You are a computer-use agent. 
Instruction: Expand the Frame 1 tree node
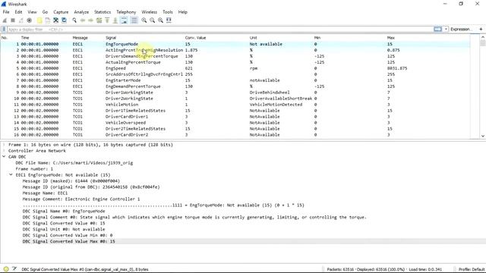[4, 145]
